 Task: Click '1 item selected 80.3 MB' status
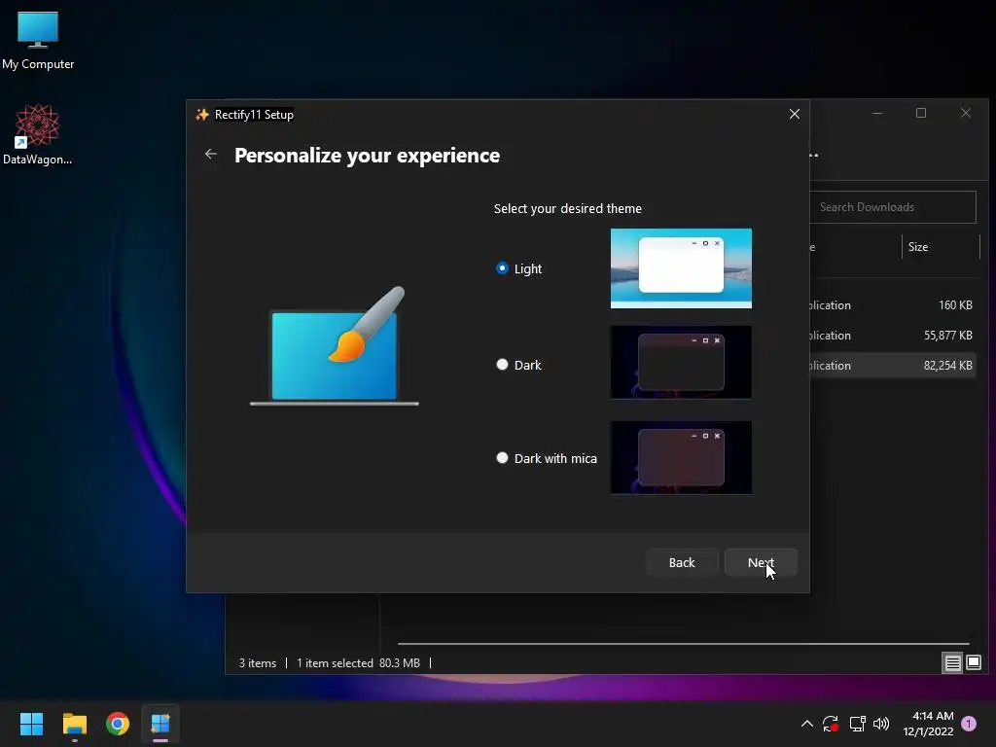(358, 663)
